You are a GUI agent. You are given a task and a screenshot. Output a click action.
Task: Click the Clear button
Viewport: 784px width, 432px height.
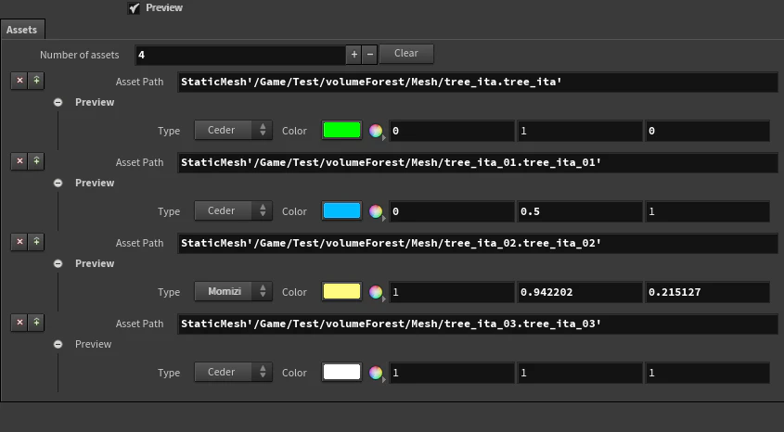[406, 54]
